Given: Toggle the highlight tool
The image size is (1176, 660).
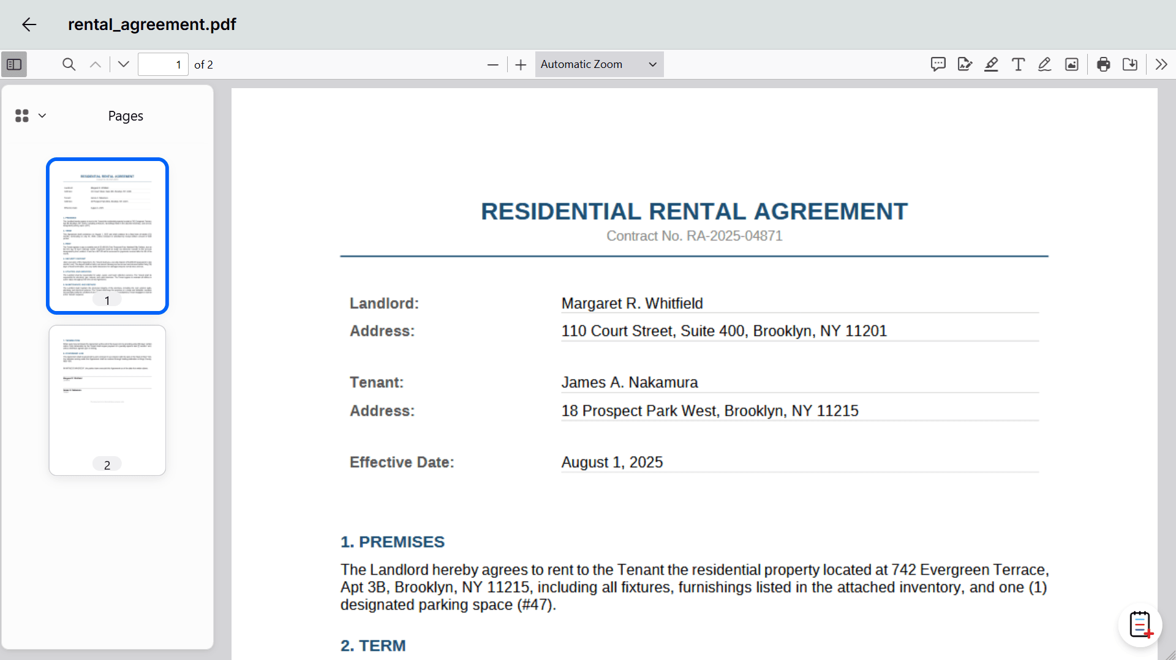Looking at the screenshot, I should pos(991,64).
